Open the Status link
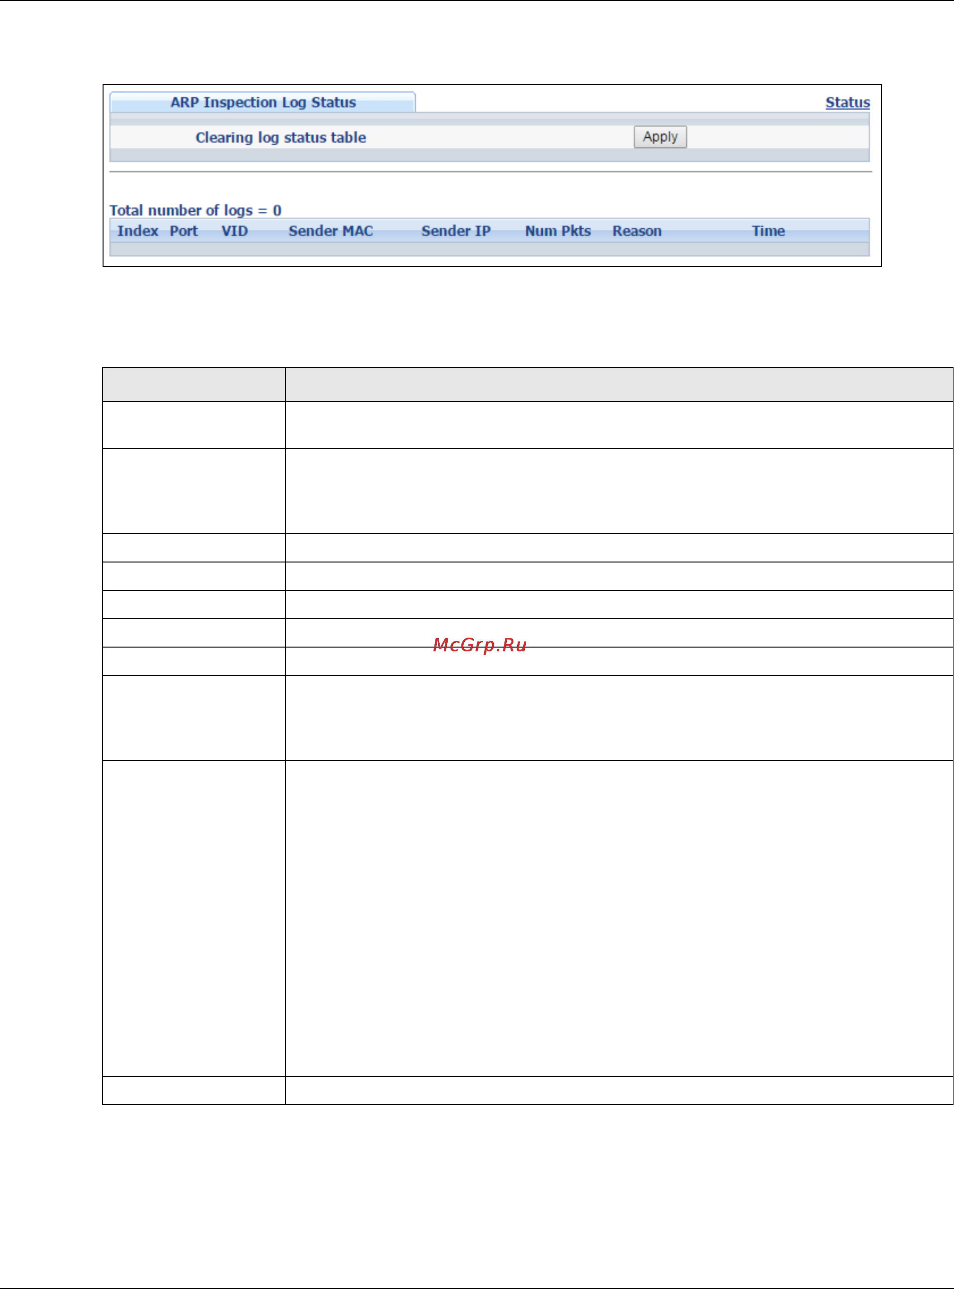Screen dimensions: 954x1289 847,102
